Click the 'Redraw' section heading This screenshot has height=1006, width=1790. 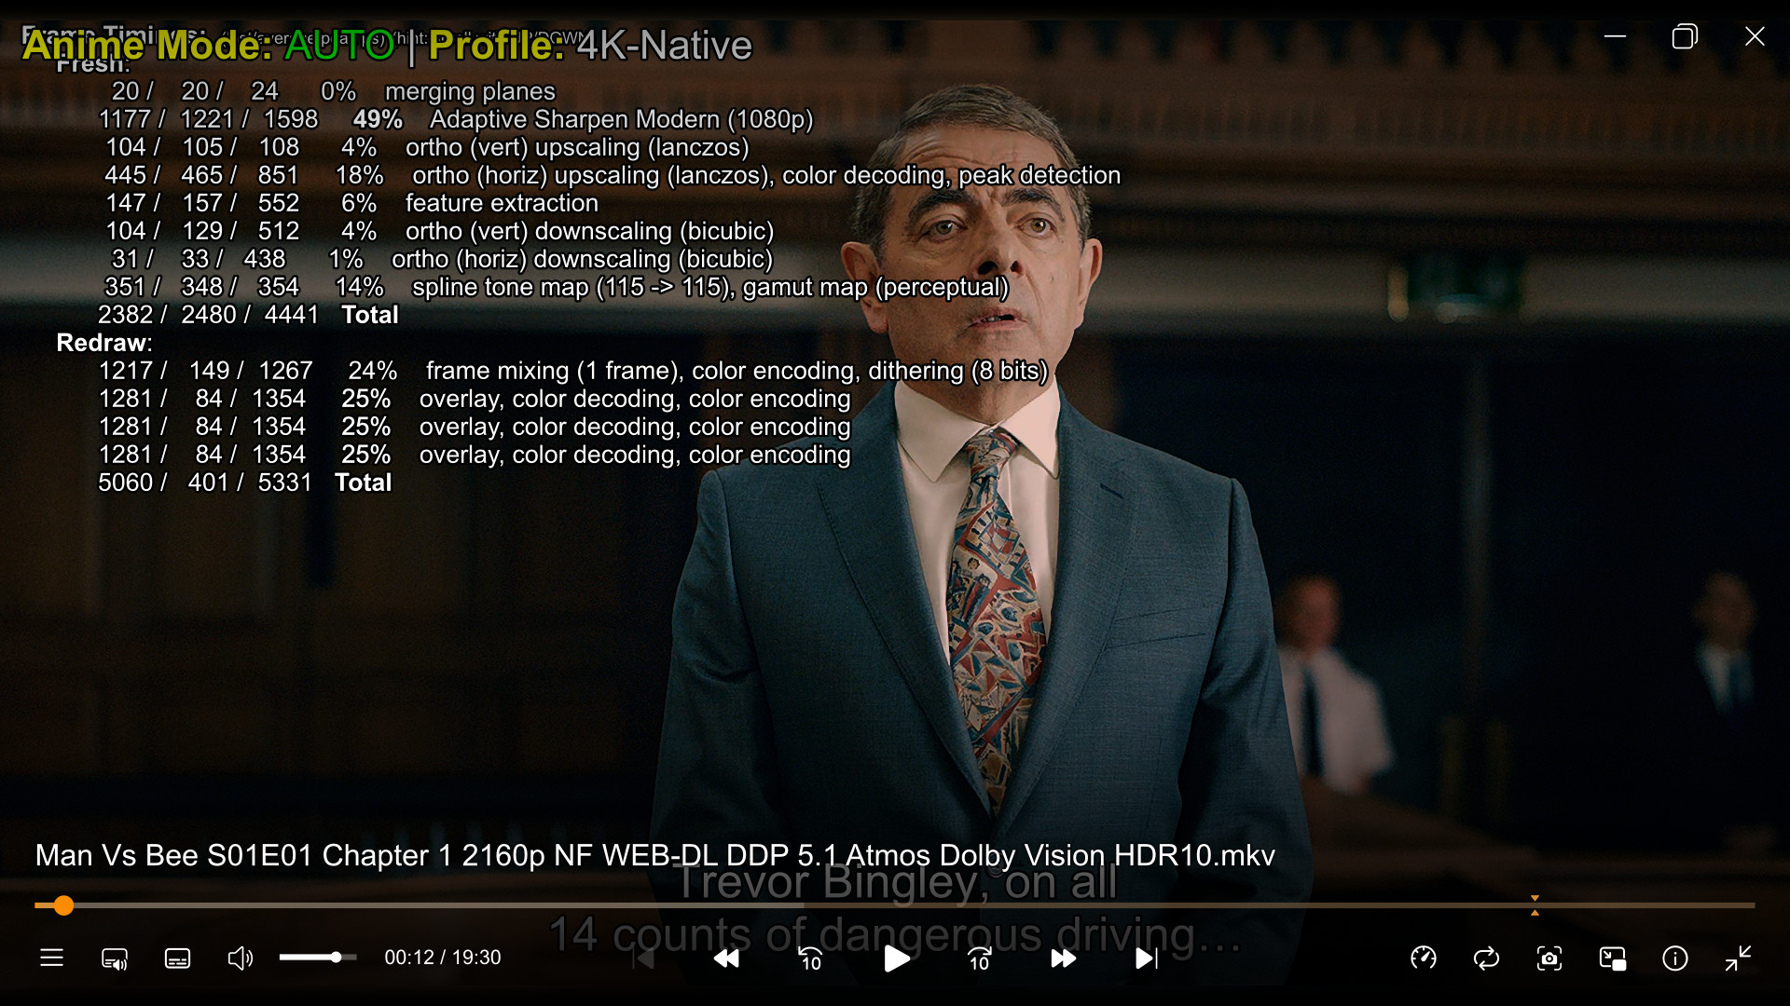(x=103, y=343)
